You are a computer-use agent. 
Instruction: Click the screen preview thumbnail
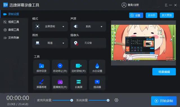[143, 43]
